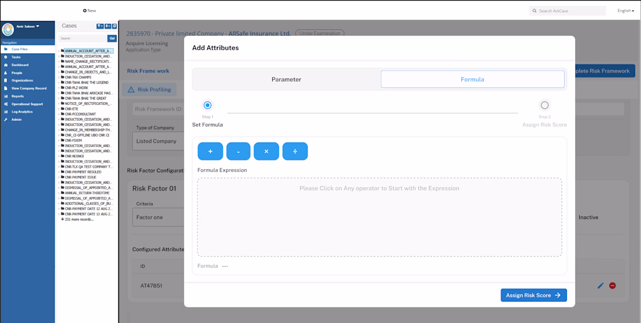Open Reports in the sidebar
Screen dimensions: 641x323
pos(27,96)
